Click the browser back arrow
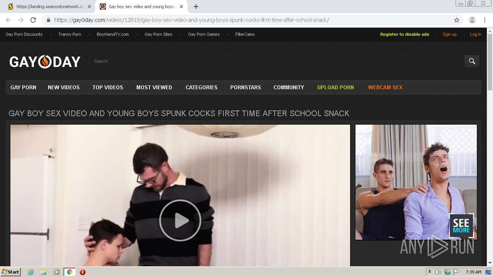Image resolution: width=493 pixels, height=277 pixels. click(8, 20)
